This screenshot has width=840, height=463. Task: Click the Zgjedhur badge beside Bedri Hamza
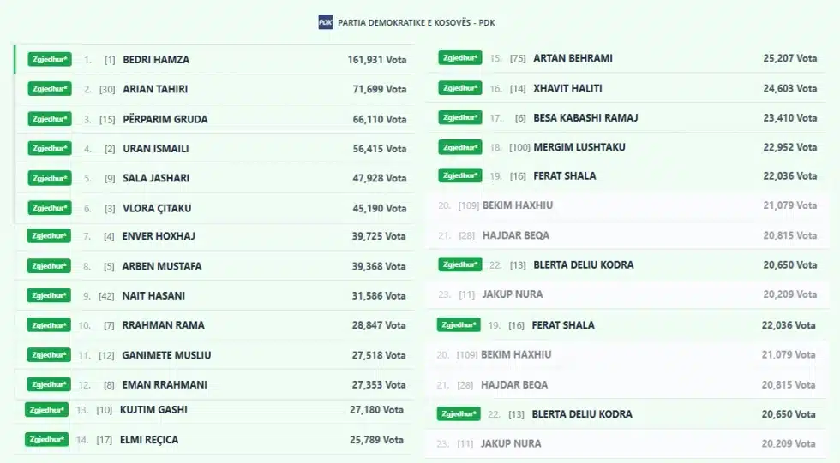click(50, 60)
